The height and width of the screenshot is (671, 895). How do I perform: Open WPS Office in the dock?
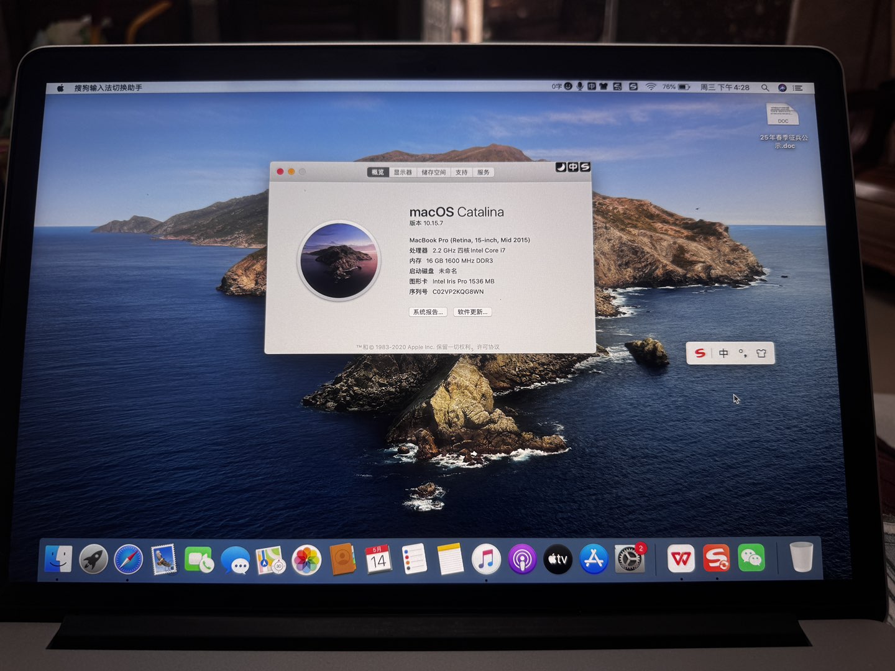point(681,559)
